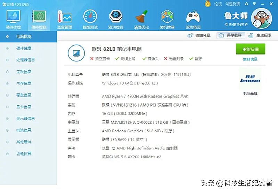Open the title bar dropdown menu arrow
This screenshot has height=192, width=278.
click(x=254, y=4)
